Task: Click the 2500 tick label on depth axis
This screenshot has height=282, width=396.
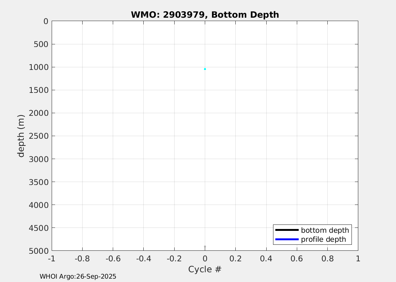Action: [38, 136]
